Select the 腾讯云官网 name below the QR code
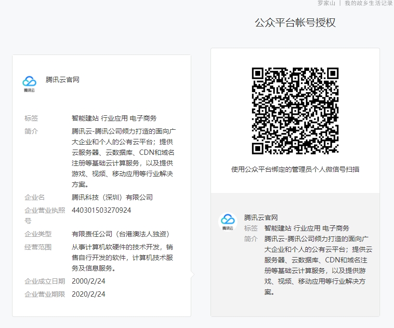The image size is (394, 328). click(x=261, y=218)
